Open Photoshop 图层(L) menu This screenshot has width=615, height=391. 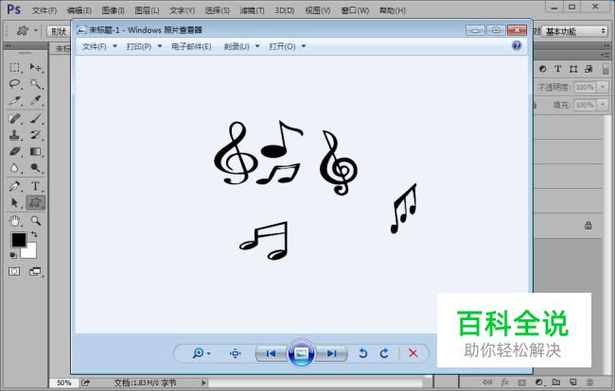147,10
